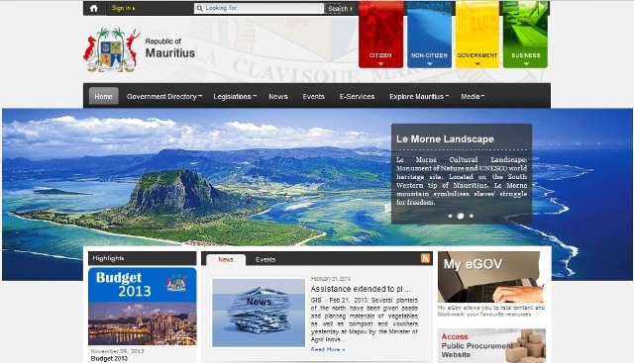Image resolution: width=634 pixels, height=363 pixels.
Task: Click the home icon in top bar
Action: tap(94, 8)
